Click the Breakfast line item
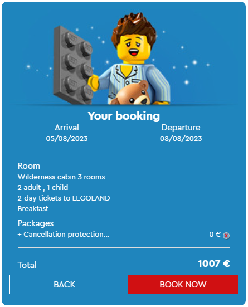This screenshot has width=248, height=307. pos(33,209)
